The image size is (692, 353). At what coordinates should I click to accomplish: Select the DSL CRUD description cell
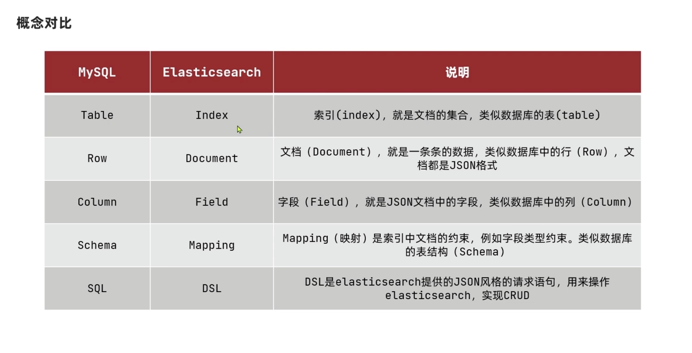pyautogui.click(x=457, y=289)
